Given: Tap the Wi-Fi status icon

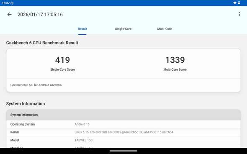Looking at the screenshot, I should click(235, 3).
